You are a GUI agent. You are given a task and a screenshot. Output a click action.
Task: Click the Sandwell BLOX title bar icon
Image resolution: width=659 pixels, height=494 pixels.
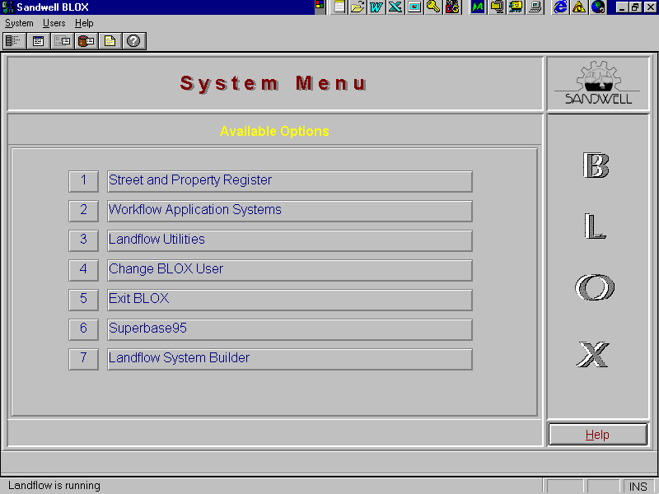(7, 7)
